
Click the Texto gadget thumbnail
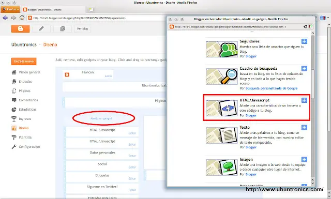(x=222, y=135)
